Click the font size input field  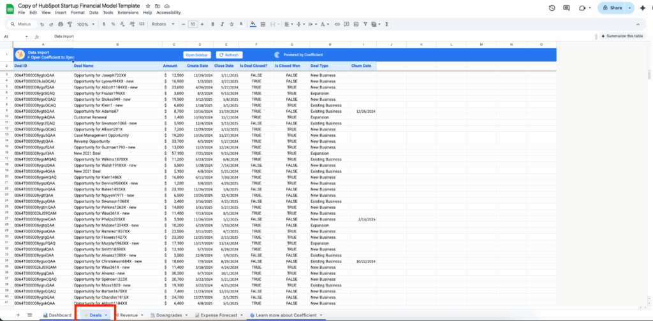click(x=193, y=24)
